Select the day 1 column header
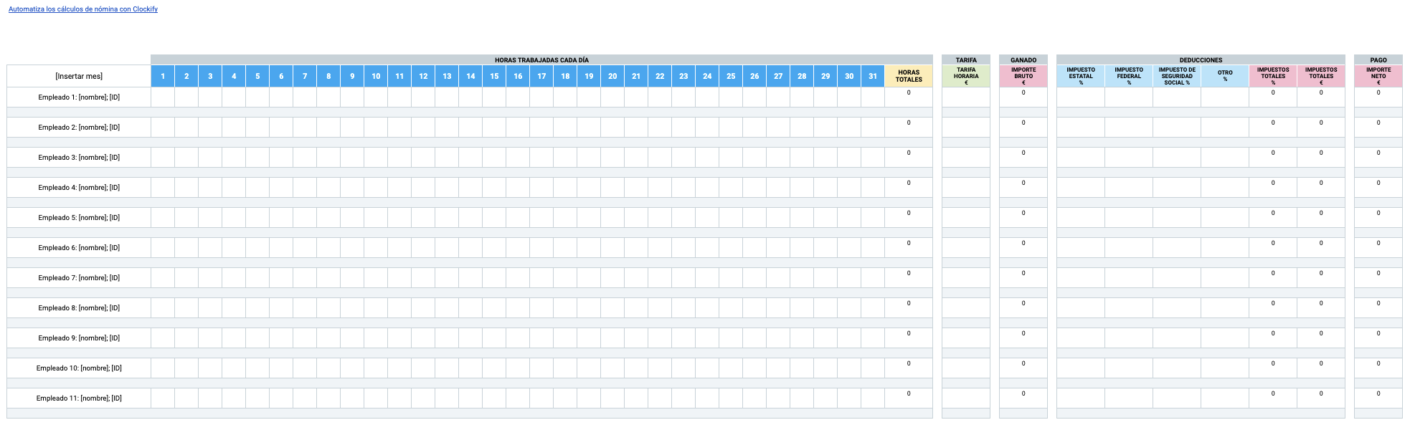 163,76
